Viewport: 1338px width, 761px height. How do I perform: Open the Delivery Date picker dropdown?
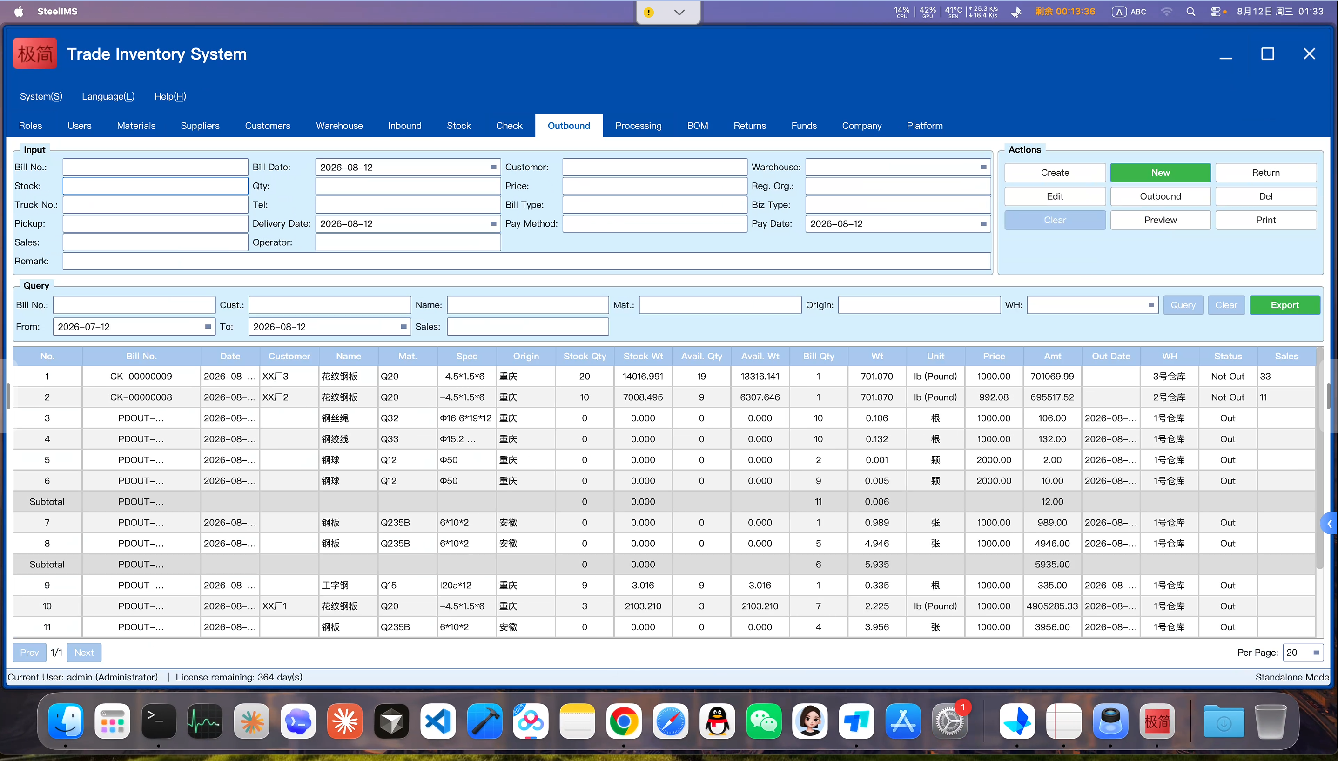[493, 224]
